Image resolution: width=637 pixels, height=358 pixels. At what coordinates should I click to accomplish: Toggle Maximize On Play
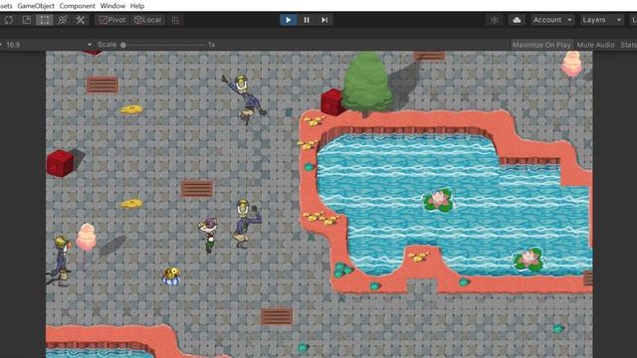541,45
